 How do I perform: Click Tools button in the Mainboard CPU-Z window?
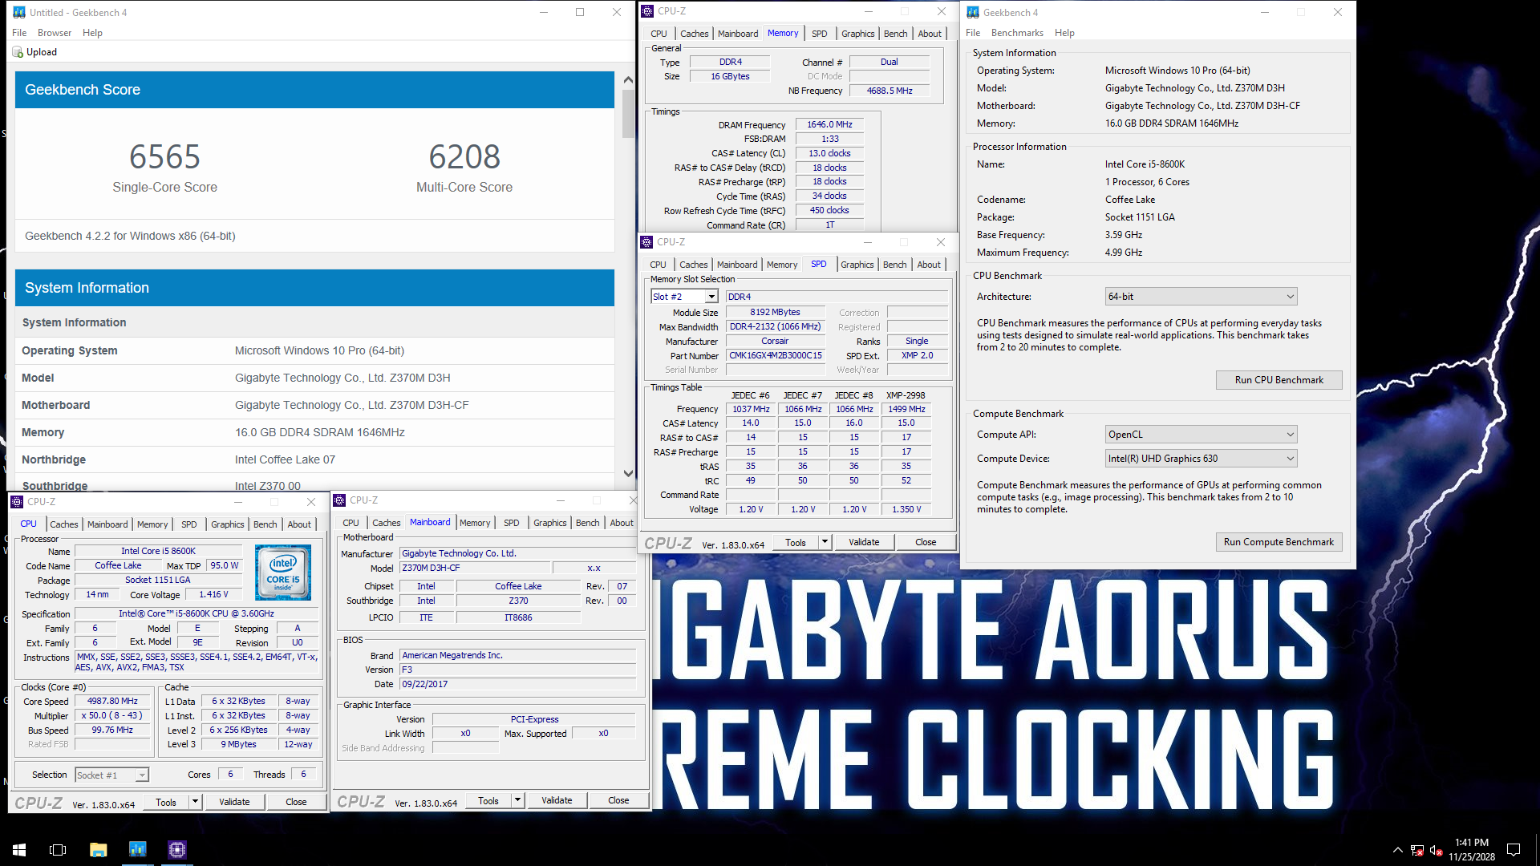pyautogui.click(x=488, y=800)
